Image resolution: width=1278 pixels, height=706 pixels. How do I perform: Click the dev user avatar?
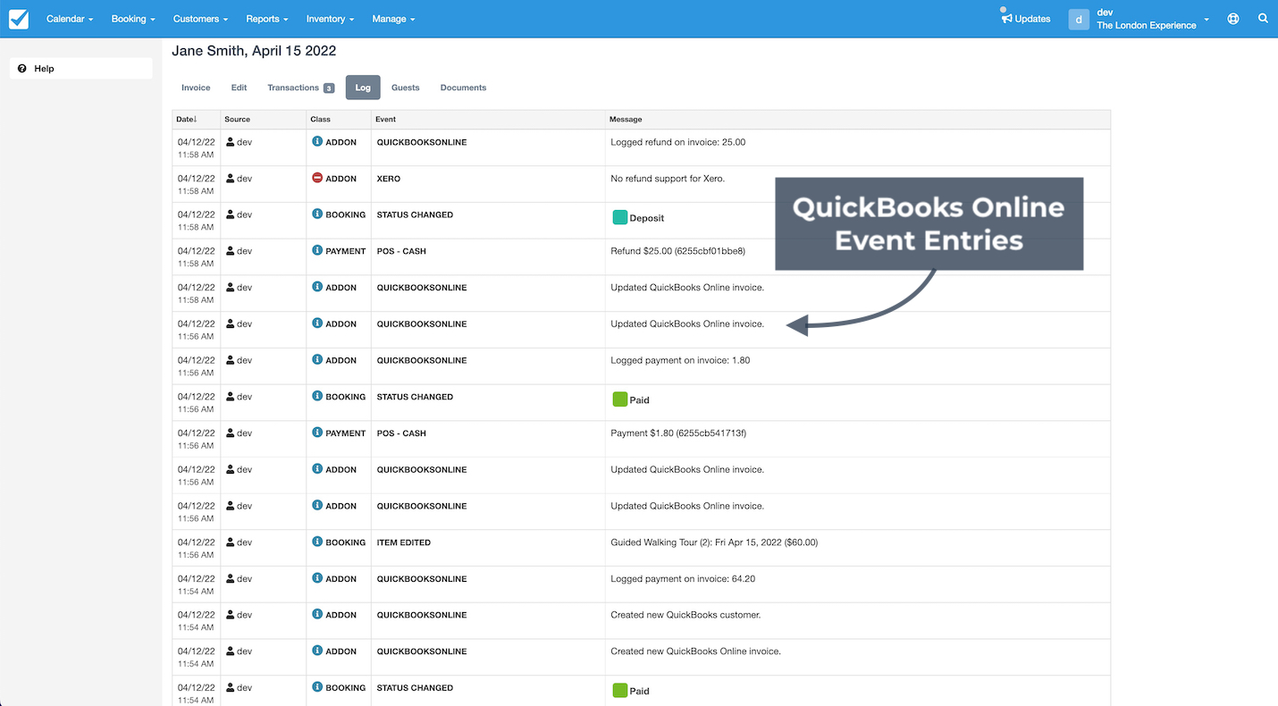[x=1079, y=19]
